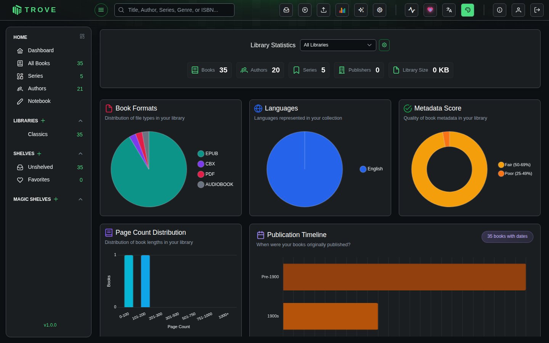The height and width of the screenshot is (343, 549).
Task: Add a new magic shelf with plus icon
Action: [x=56, y=199]
